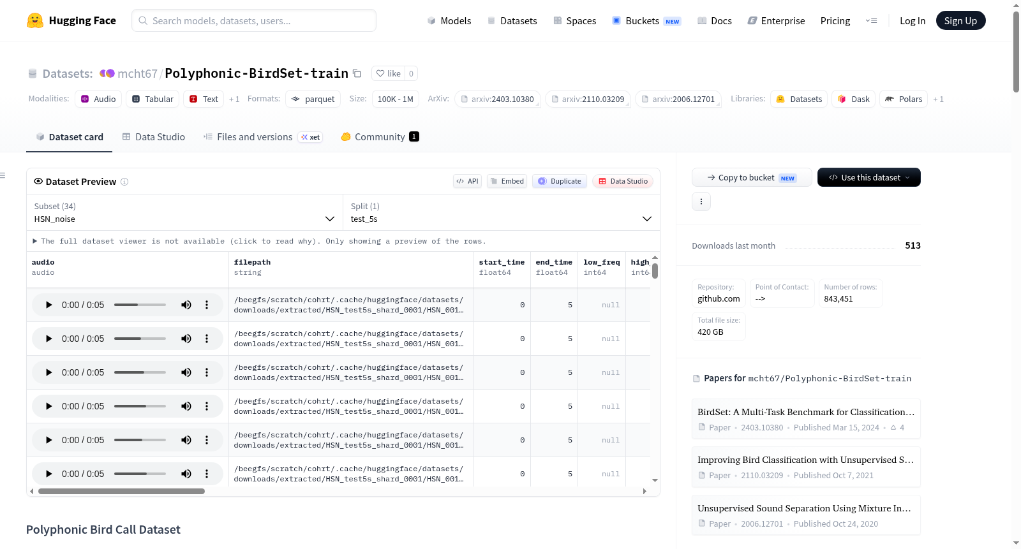This screenshot has width=1021, height=549.
Task: Mute the second row audio player
Action: [x=186, y=339]
